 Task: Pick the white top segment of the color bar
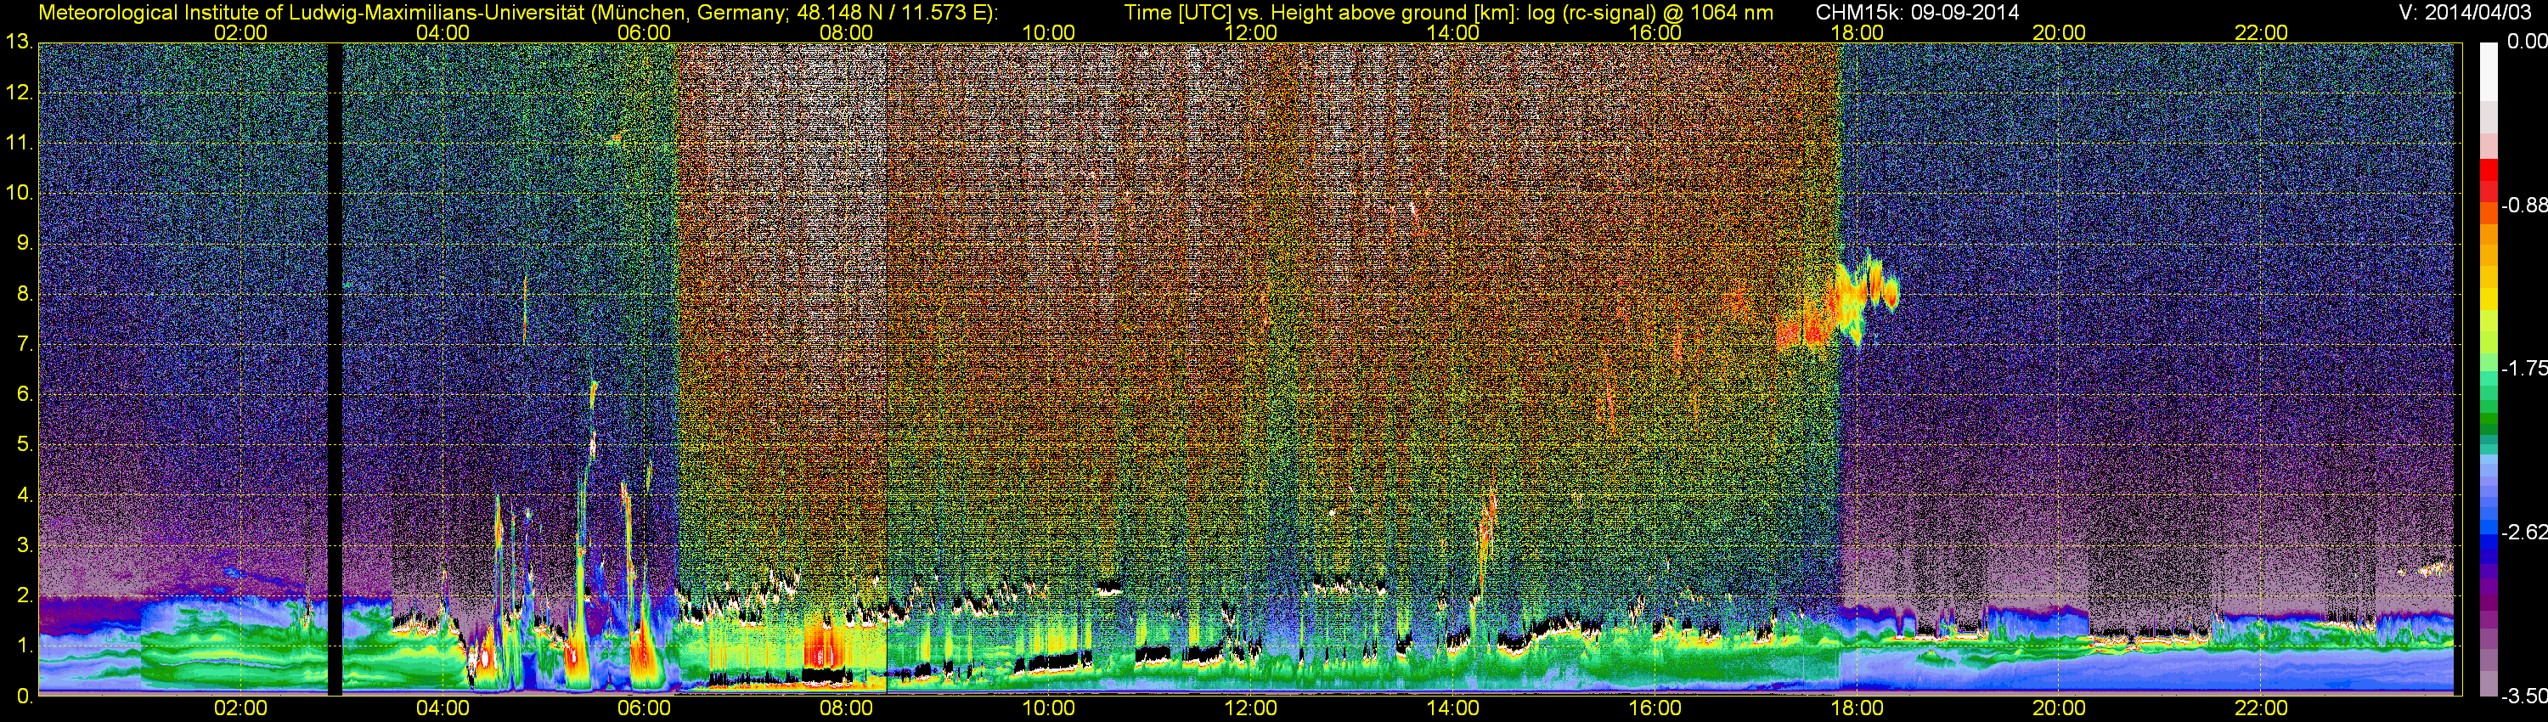[x=2488, y=70]
